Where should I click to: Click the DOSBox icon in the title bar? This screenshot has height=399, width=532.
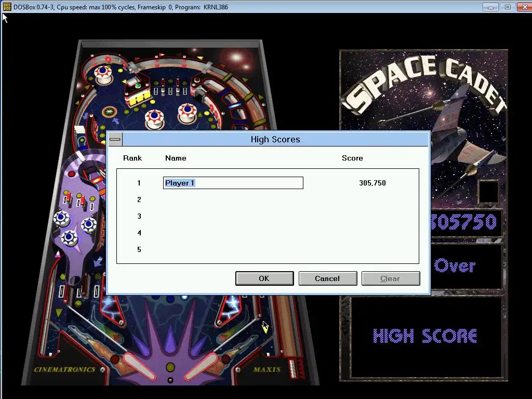click(x=7, y=7)
